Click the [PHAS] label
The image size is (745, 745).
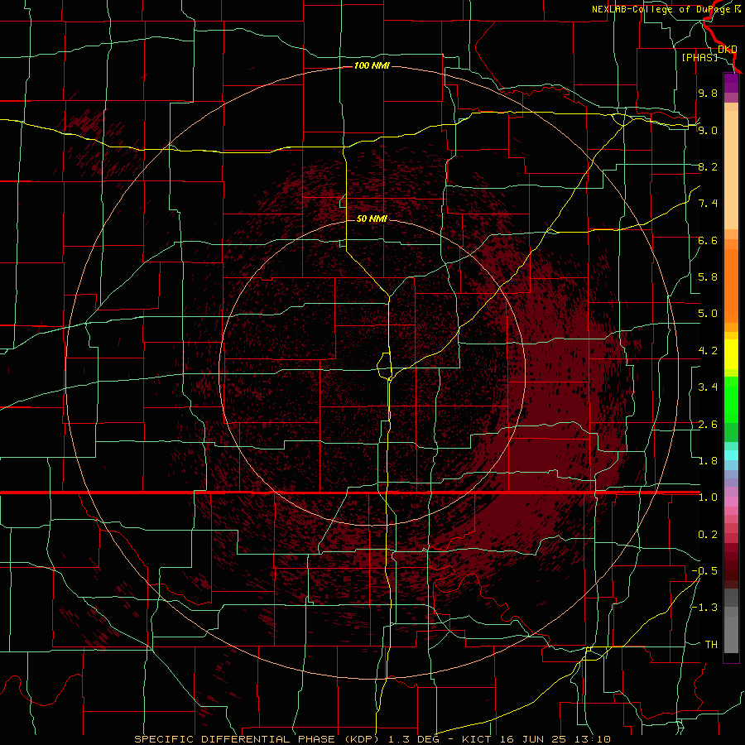699,57
